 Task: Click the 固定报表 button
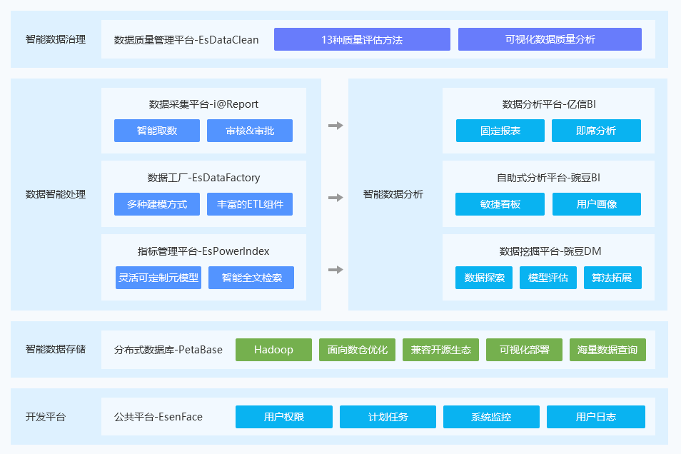tap(500, 131)
